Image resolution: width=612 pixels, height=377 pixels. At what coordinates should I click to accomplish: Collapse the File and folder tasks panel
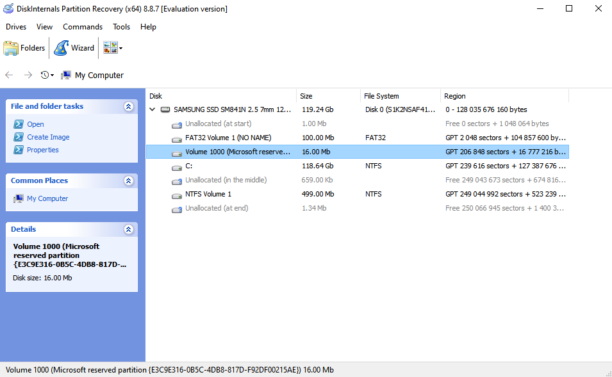(x=128, y=106)
